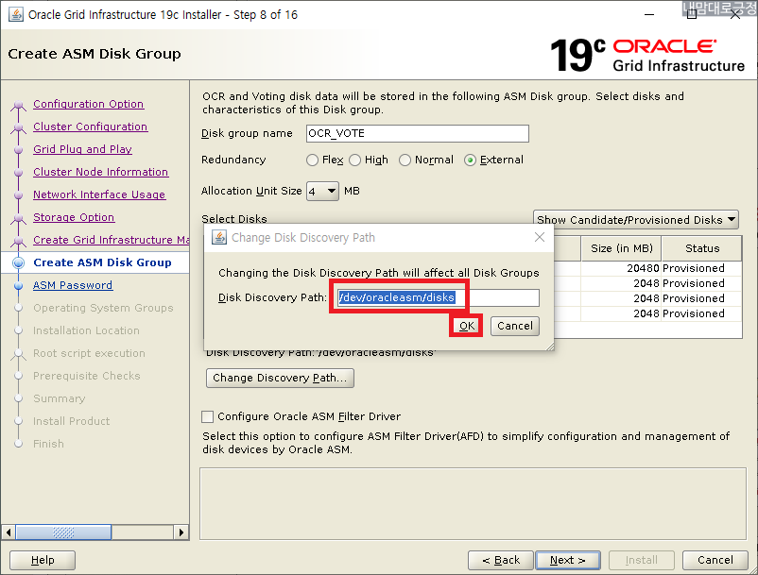Click the sidebar scrollbar right arrow
This screenshot has height=575, width=758.
pos(181,533)
